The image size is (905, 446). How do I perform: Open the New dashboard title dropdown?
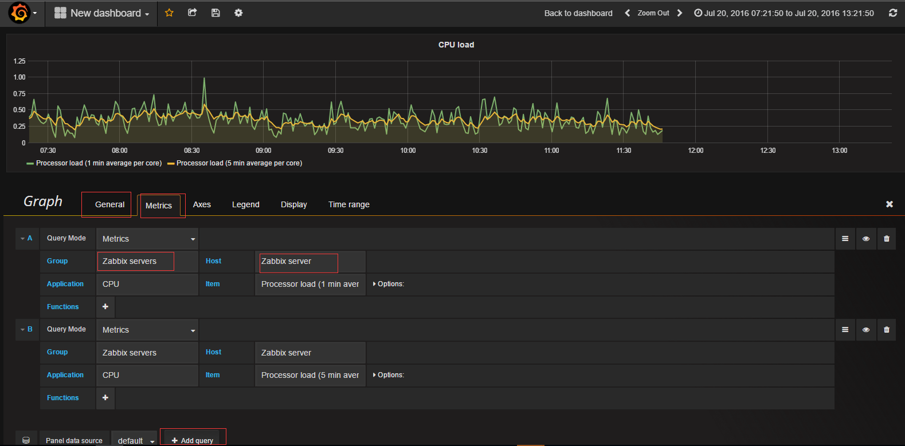click(101, 13)
